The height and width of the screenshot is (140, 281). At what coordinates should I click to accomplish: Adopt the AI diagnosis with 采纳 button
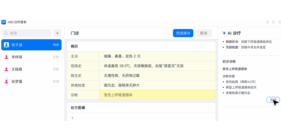pos(273,100)
